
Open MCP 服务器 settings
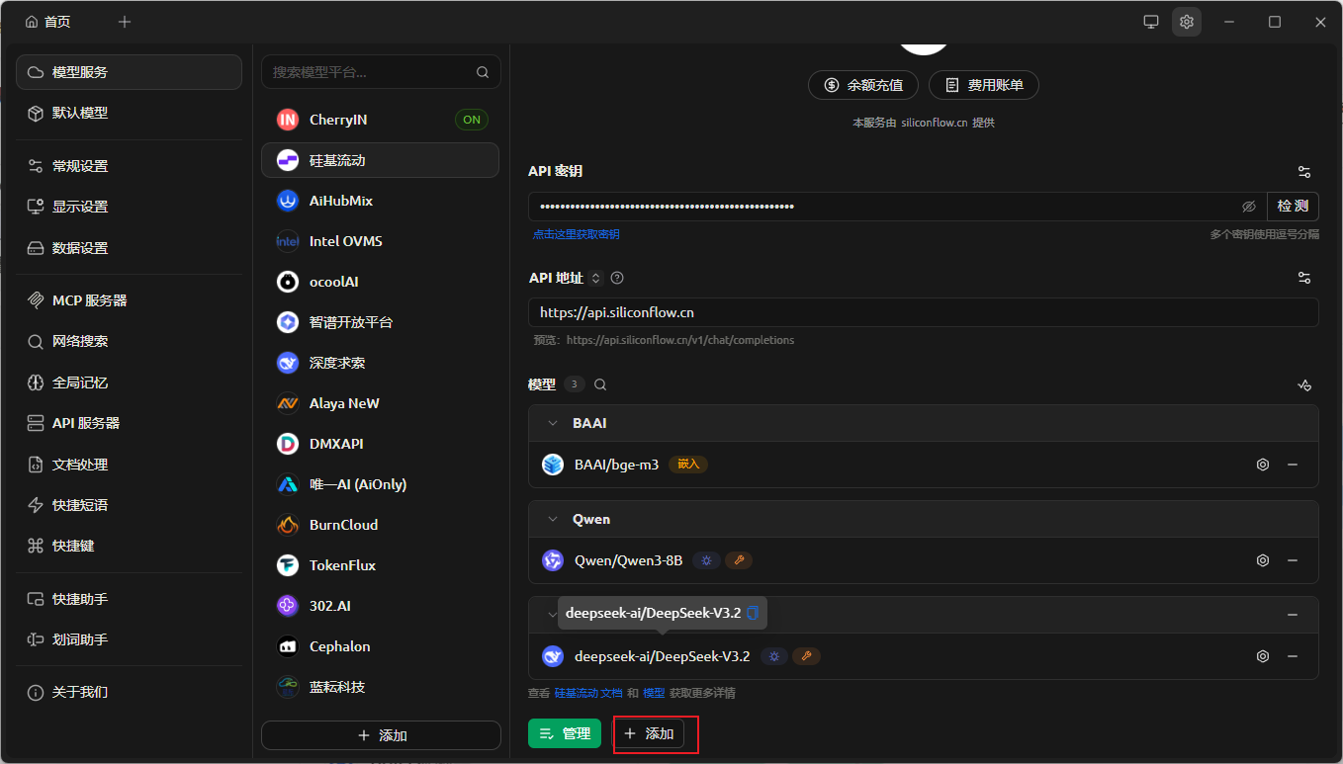[x=129, y=300]
